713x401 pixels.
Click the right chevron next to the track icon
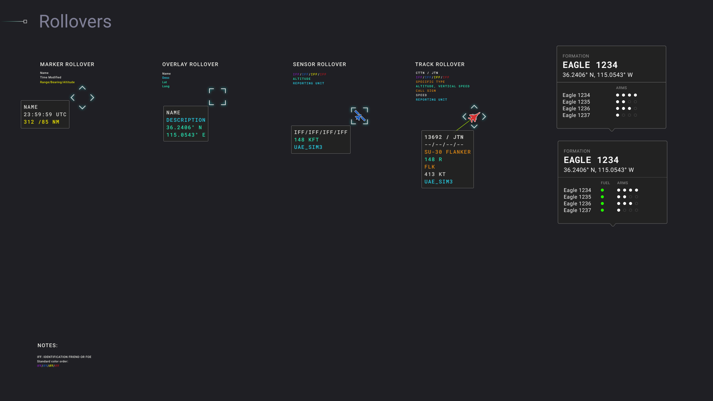point(484,116)
